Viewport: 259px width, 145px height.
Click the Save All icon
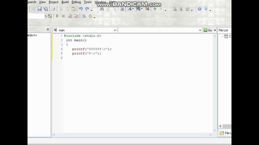pyautogui.click(x=46, y=9)
